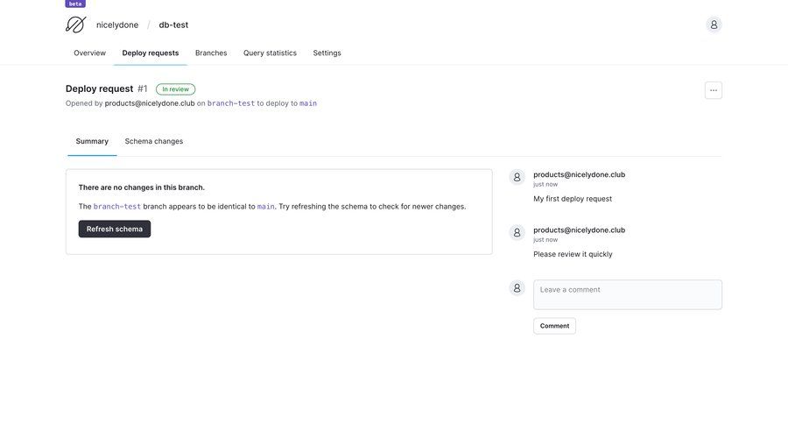Click the beta badge above the logo
788x424 pixels.
(x=75, y=4)
